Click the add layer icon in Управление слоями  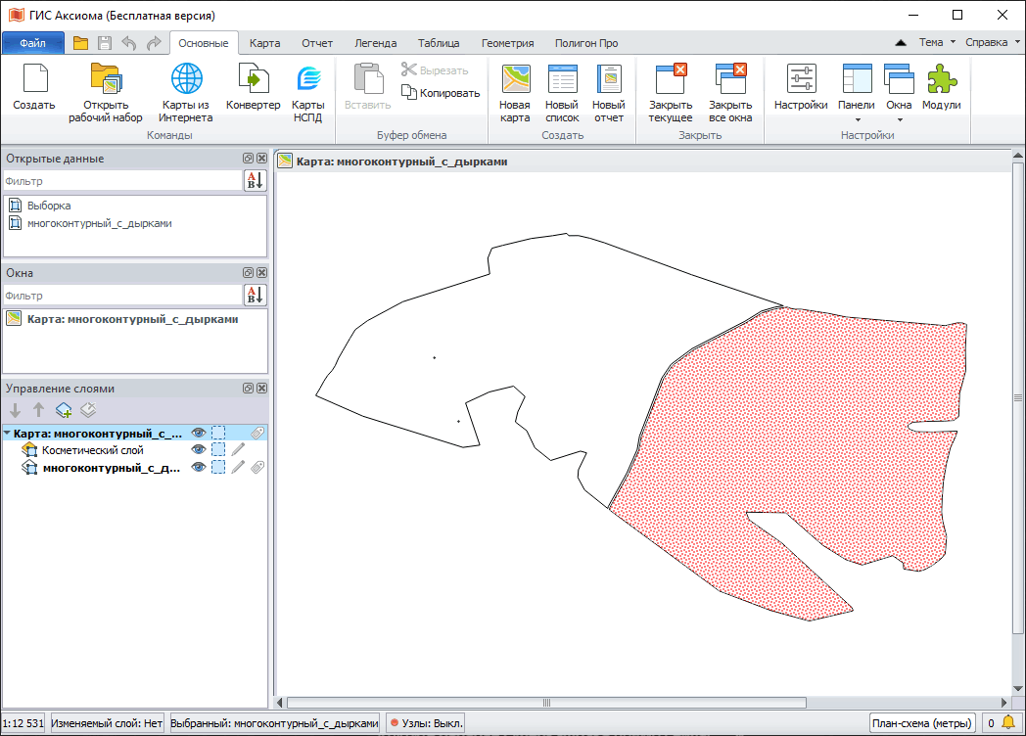point(64,410)
